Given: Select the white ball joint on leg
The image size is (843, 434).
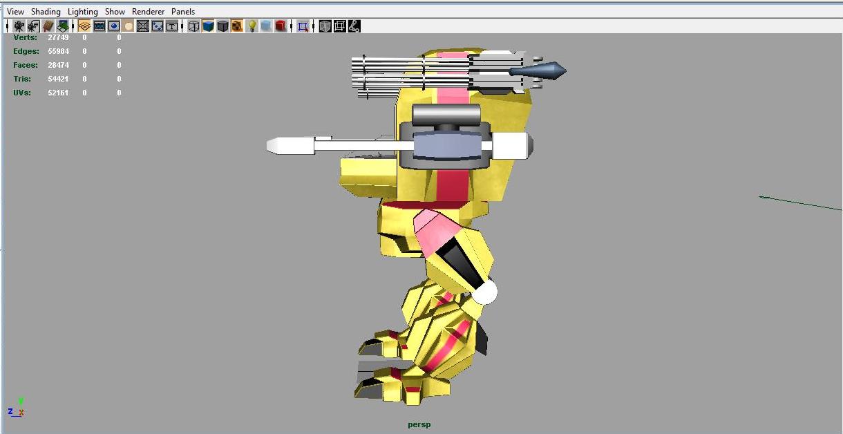Looking at the screenshot, I should (x=484, y=292).
